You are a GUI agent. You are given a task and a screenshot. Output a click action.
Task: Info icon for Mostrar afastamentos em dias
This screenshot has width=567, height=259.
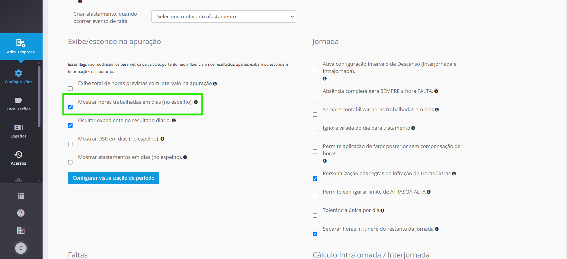[185, 157]
